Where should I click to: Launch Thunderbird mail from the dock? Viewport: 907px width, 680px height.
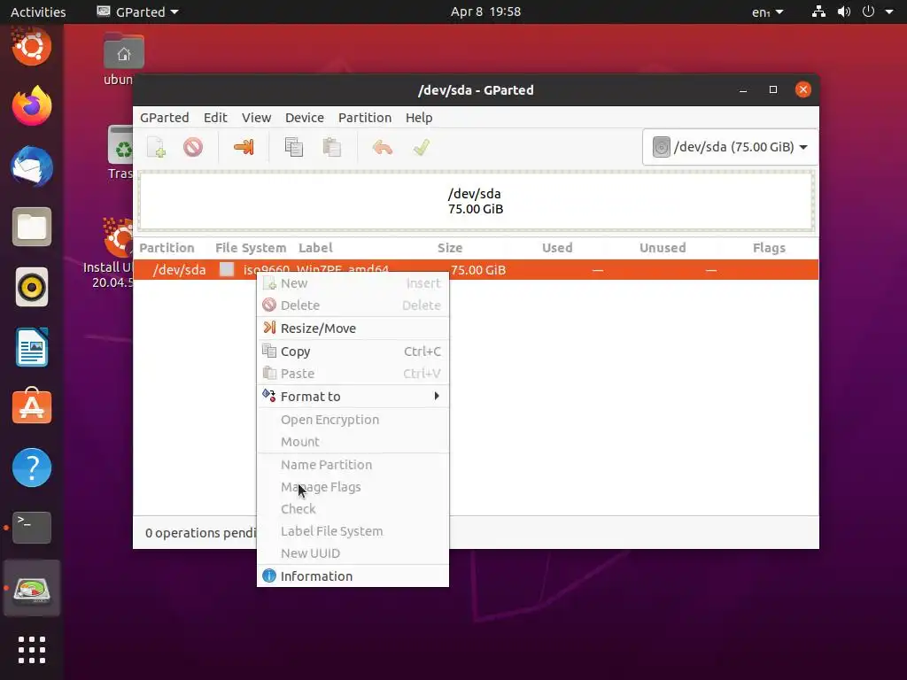[32, 166]
